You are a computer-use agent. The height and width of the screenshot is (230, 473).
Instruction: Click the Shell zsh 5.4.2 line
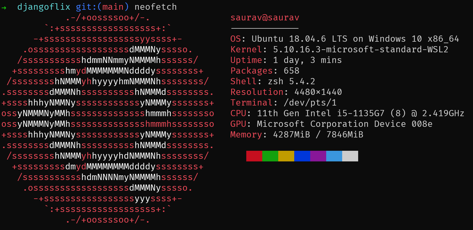pyautogui.click(x=273, y=82)
